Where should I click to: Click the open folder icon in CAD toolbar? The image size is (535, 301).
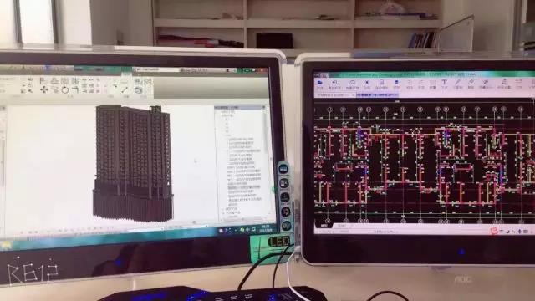coord(319,83)
